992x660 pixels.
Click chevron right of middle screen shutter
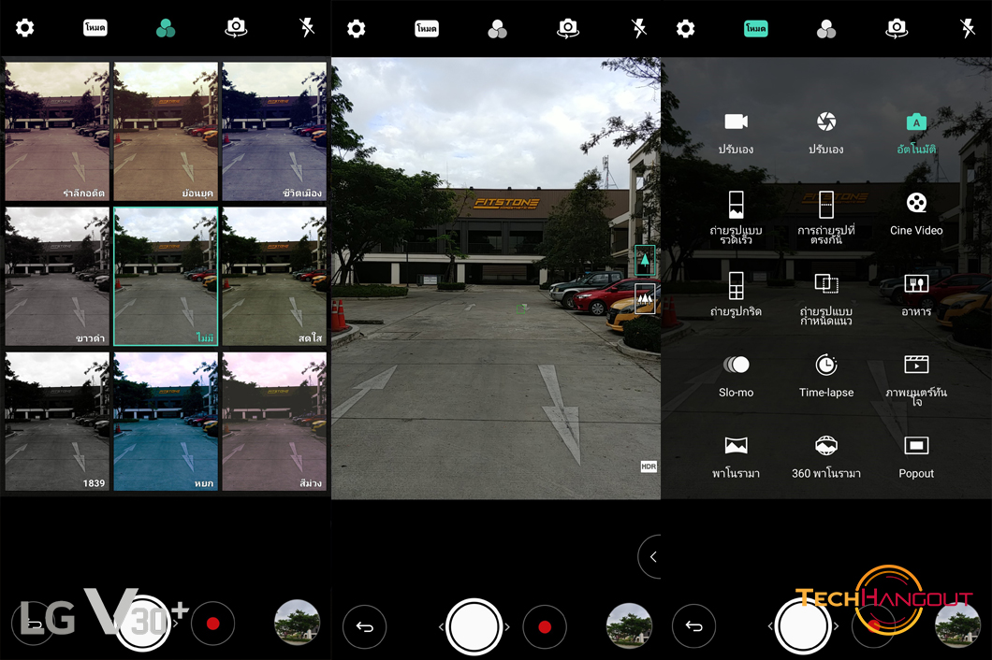pyautogui.click(x=507, y=627)
